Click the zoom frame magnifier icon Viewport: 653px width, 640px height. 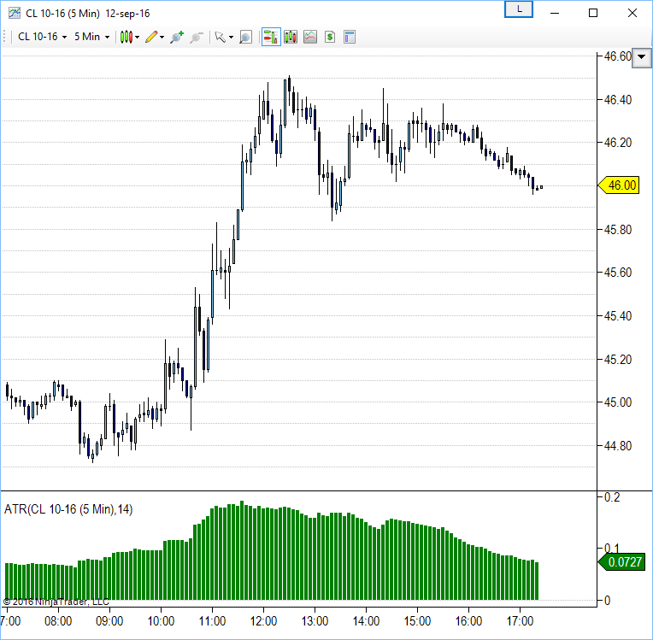point(245,37)
